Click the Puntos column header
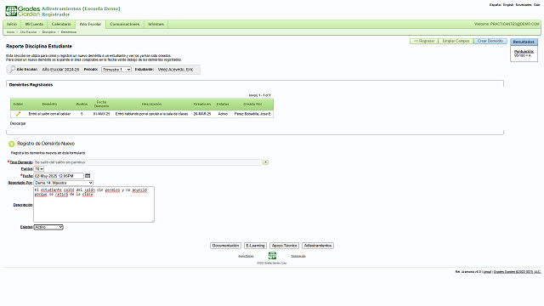This screenshot has width=544, height=306. point(82,104)
